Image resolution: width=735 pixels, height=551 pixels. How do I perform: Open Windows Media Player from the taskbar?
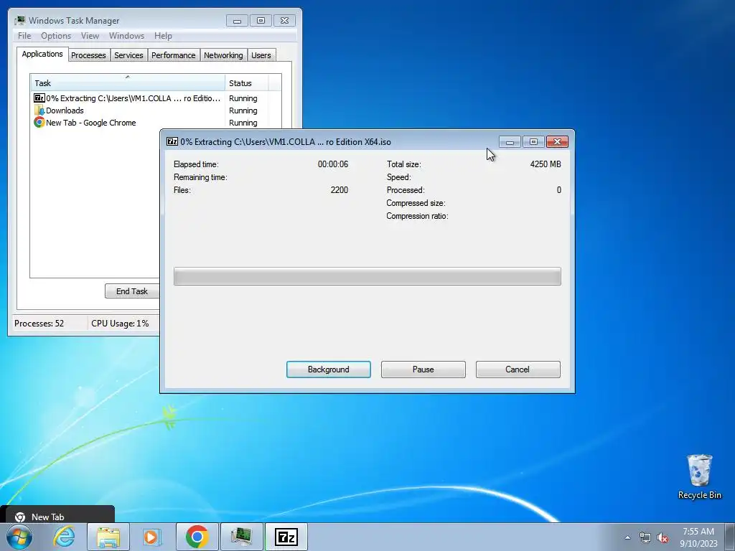pos(152,537)
